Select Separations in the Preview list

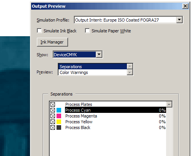[x=93, y=67]
